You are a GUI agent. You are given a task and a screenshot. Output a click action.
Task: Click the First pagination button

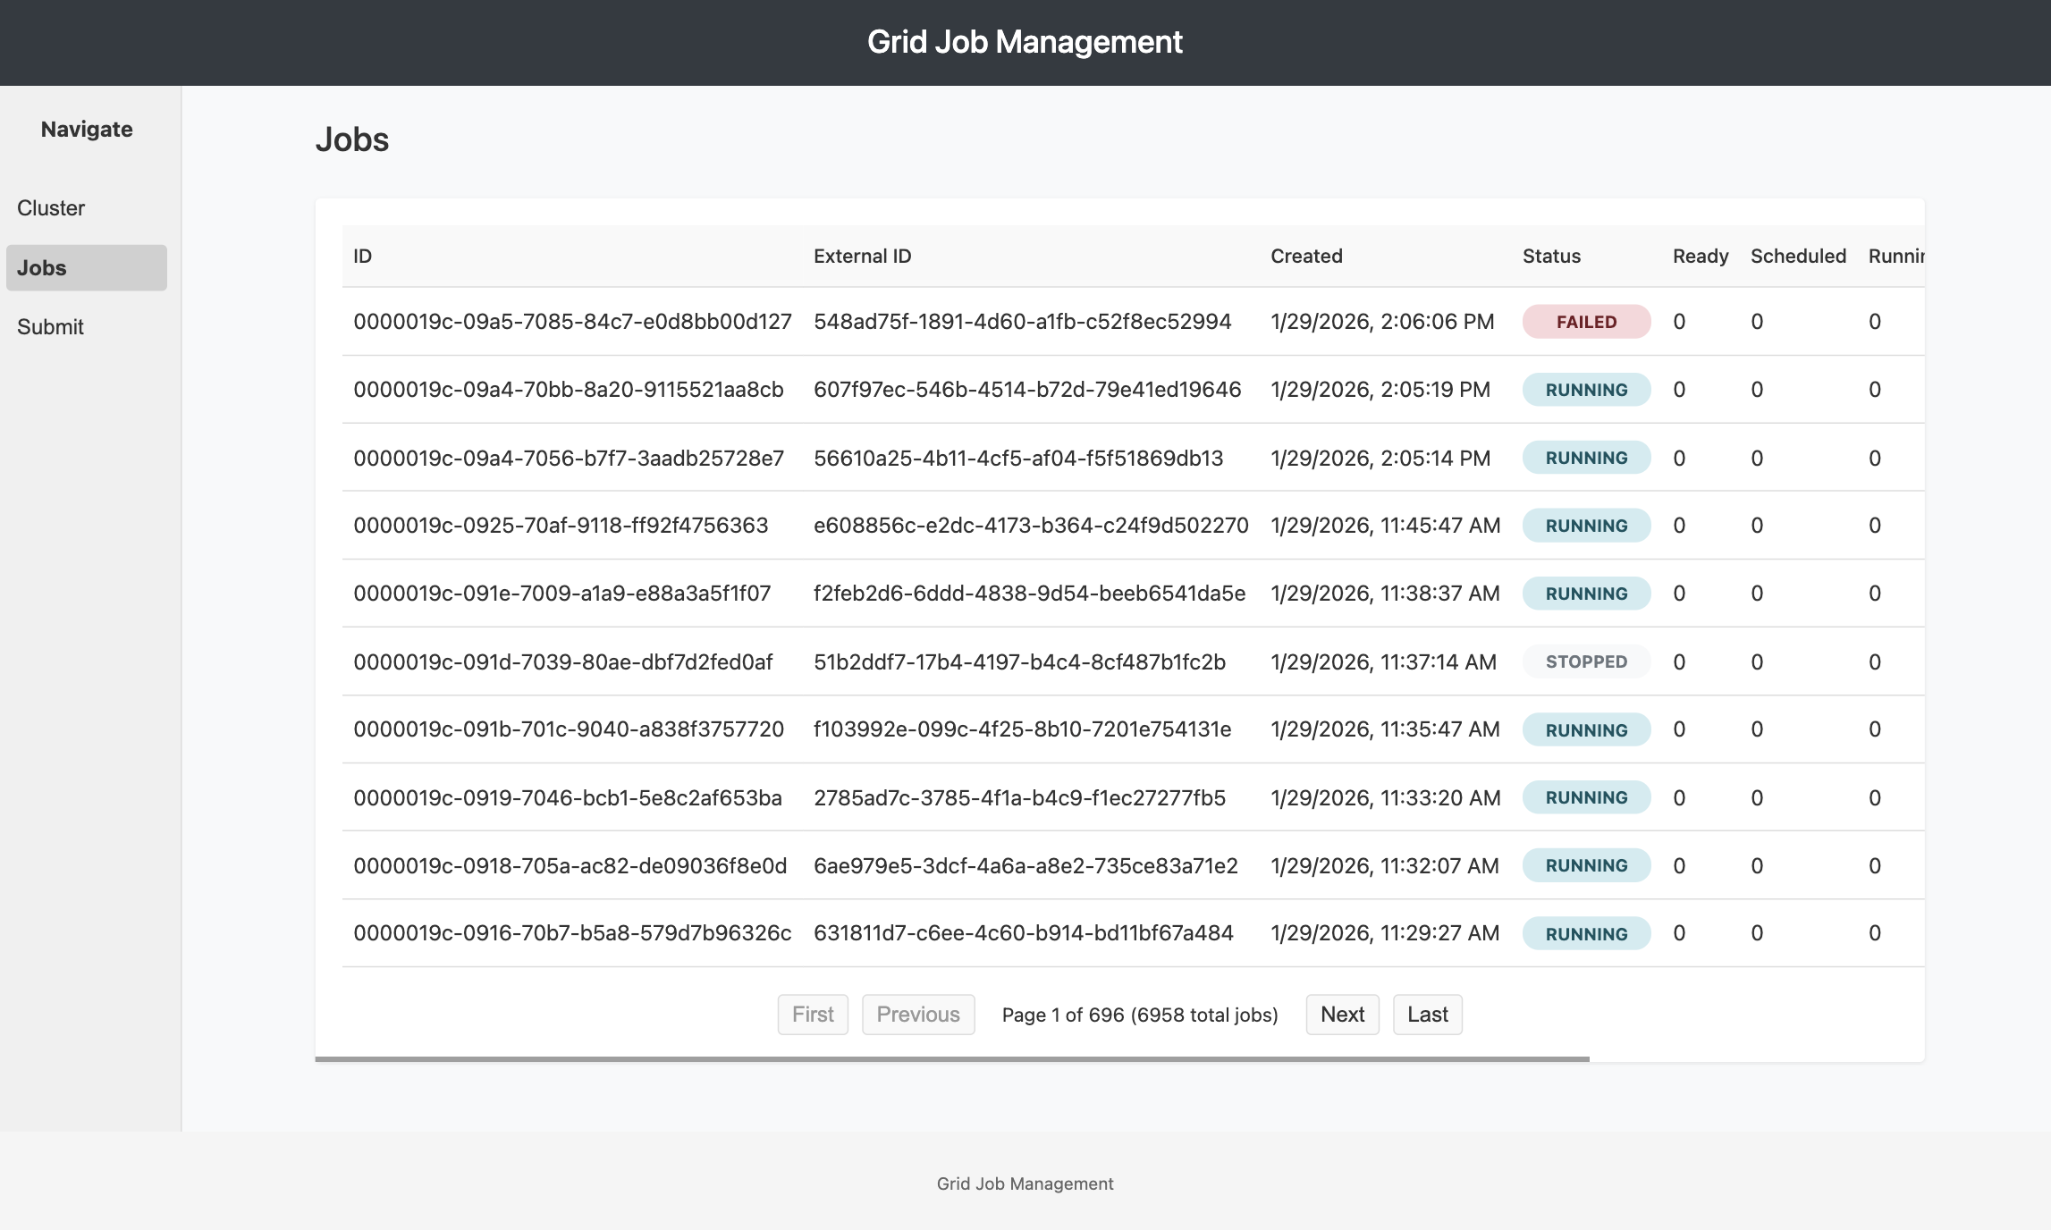click(x=812, y=1015)
